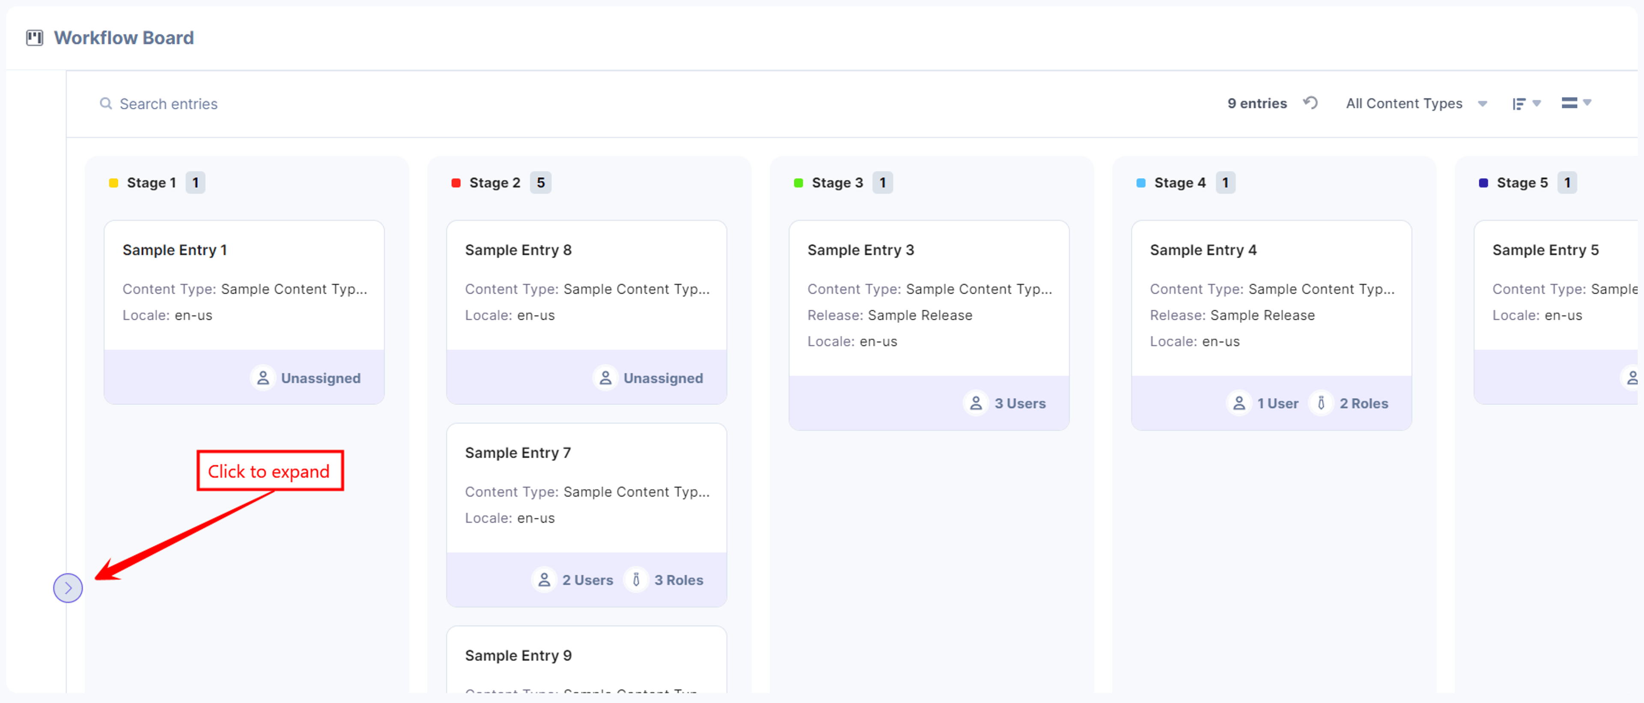Image resolution: width=1644 pixels, height=703 pixels.
Task: Open the card view layout dropdown
Action: (x=1576, y=103)
